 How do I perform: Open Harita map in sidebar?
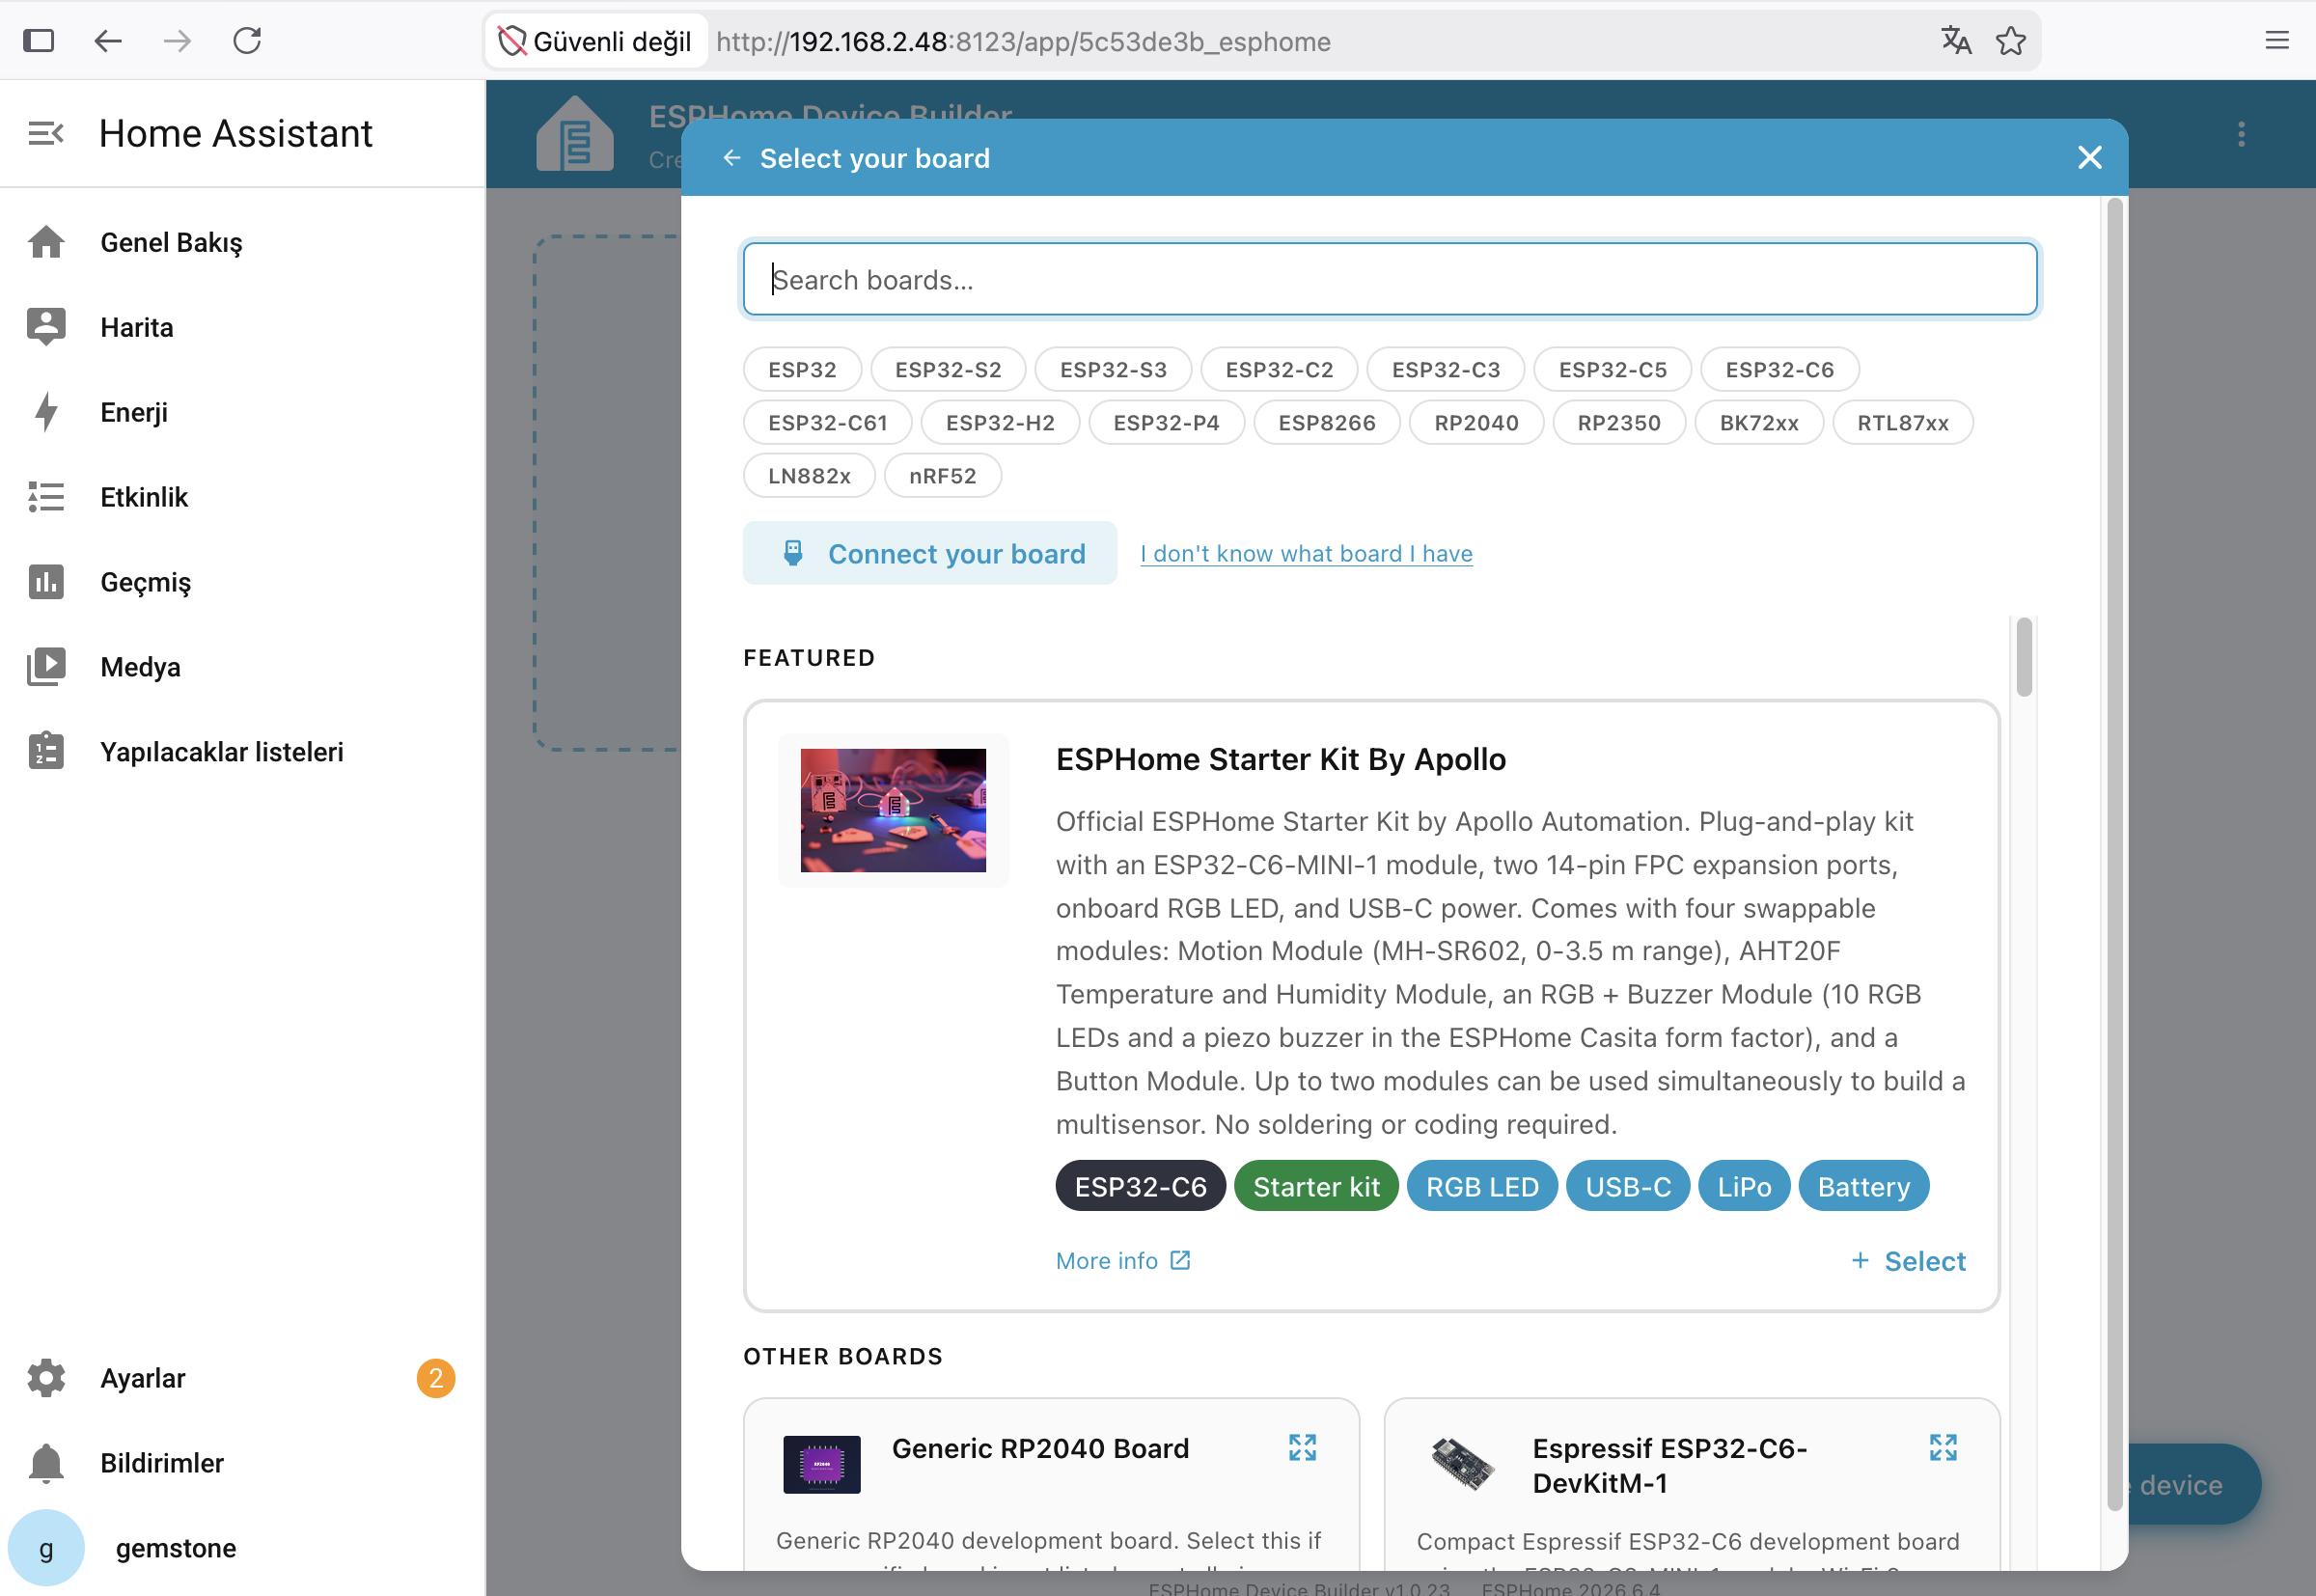click(242, 327)
